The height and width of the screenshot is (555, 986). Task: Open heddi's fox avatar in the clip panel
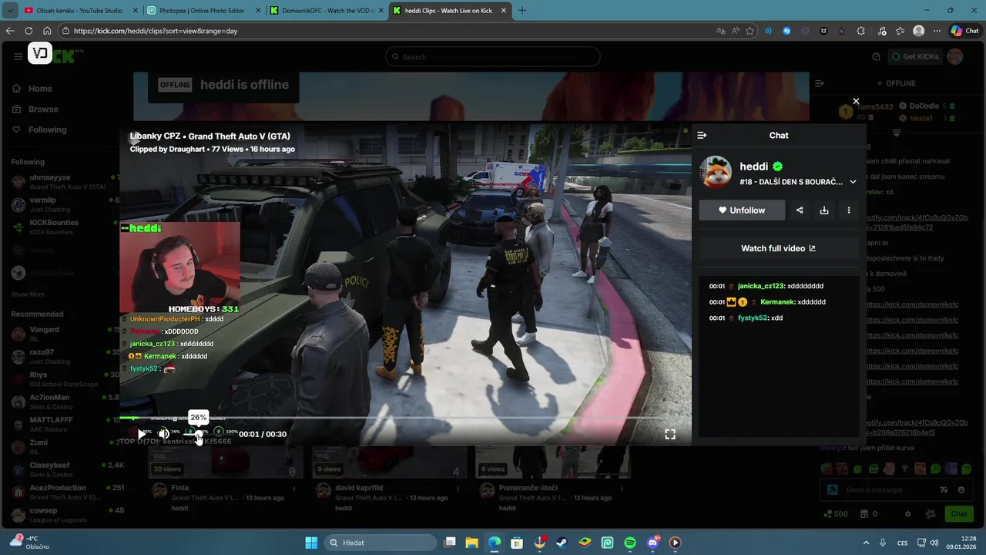click(x=716, y=172)
